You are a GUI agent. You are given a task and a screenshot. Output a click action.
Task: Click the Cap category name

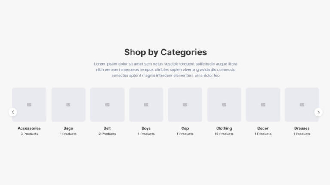[185, 128]
